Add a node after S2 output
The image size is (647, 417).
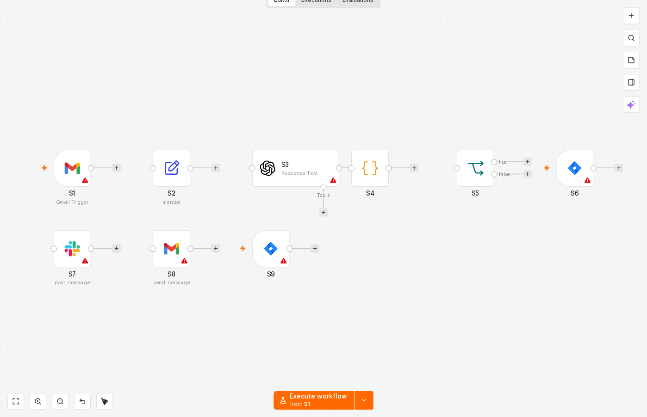(x=216, y=168)
